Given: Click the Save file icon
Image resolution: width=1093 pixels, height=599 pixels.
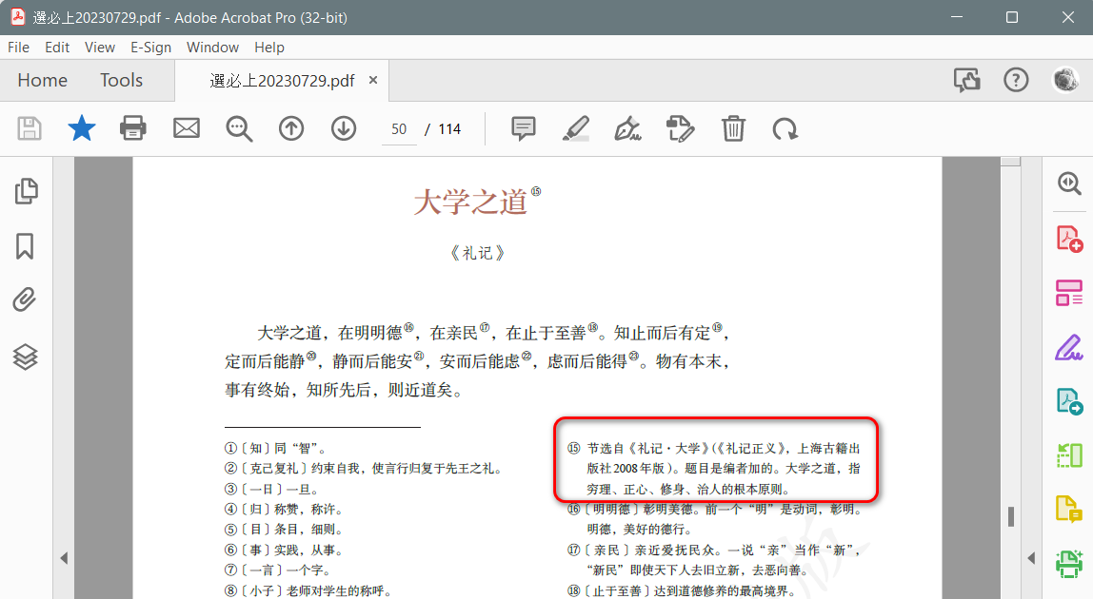Looking at the screenshot, I should click(x=30, y=128).
